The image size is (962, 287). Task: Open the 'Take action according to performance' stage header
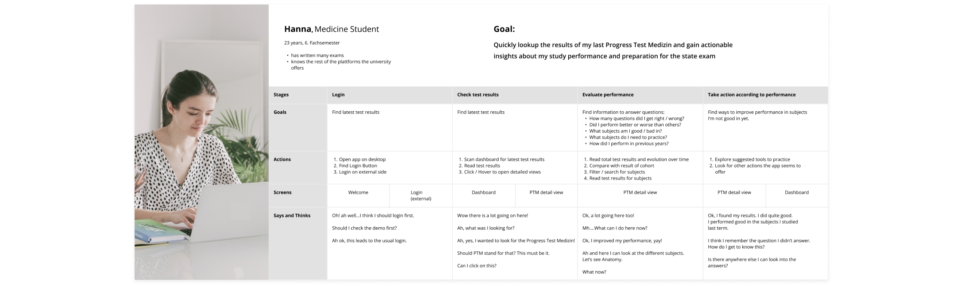click(751, 95)
